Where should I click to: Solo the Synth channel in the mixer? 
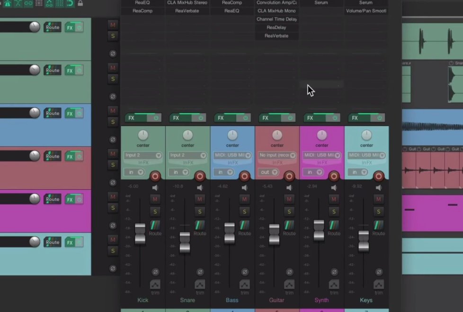tap(334, 212)
